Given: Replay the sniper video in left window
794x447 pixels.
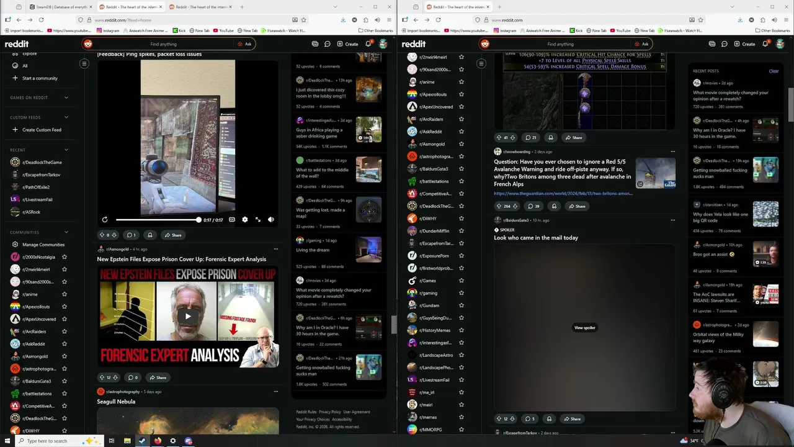Looking at the screenshot, I should pos(105,220).
